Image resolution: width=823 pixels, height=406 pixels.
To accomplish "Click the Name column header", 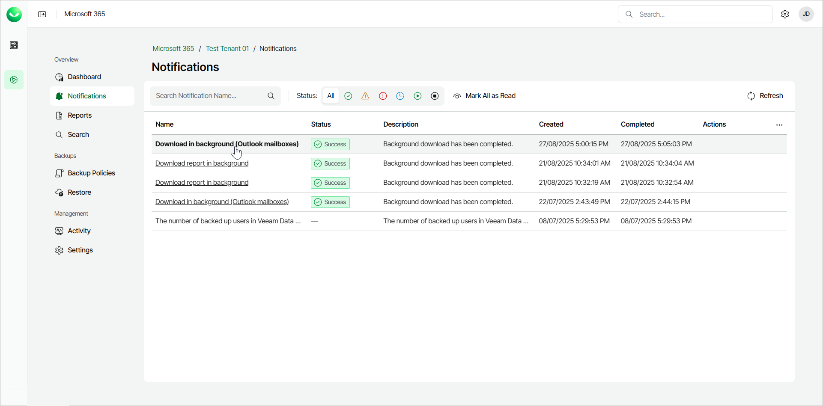I will pos(164,124).
